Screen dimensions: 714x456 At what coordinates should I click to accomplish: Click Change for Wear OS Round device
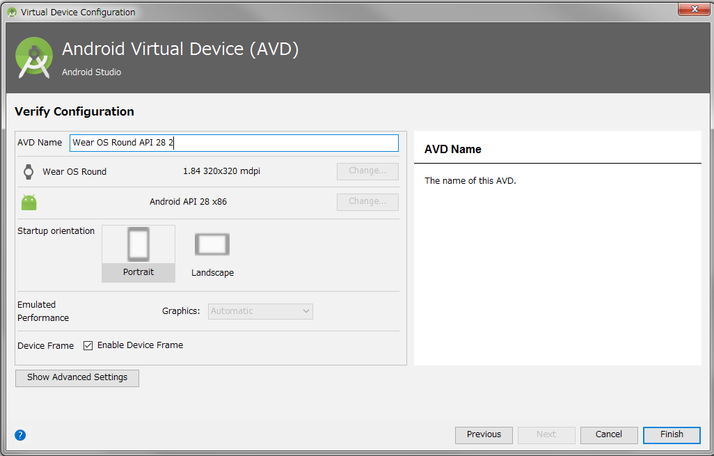(367, 171)
